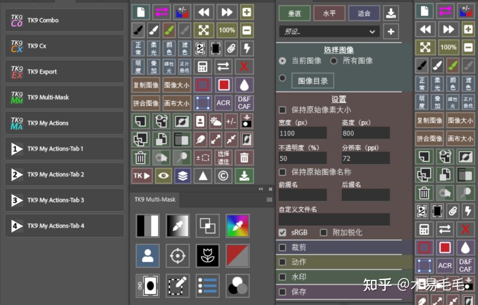
Task: Open the 预设 dropdown menu
Action: pos(329,31)
